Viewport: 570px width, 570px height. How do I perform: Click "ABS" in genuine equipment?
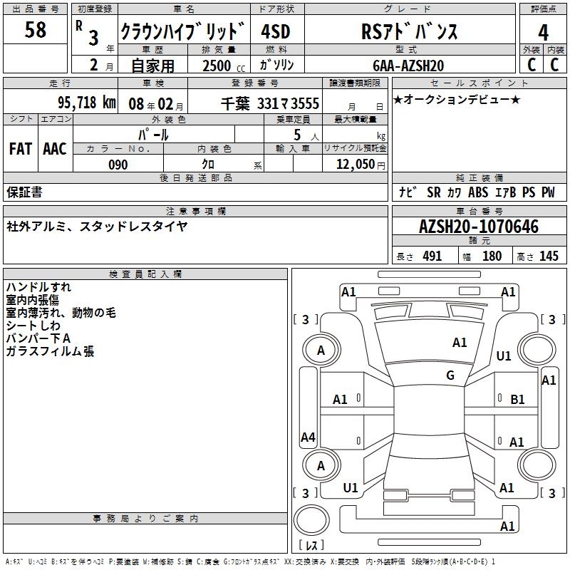(x=478, y=192)
